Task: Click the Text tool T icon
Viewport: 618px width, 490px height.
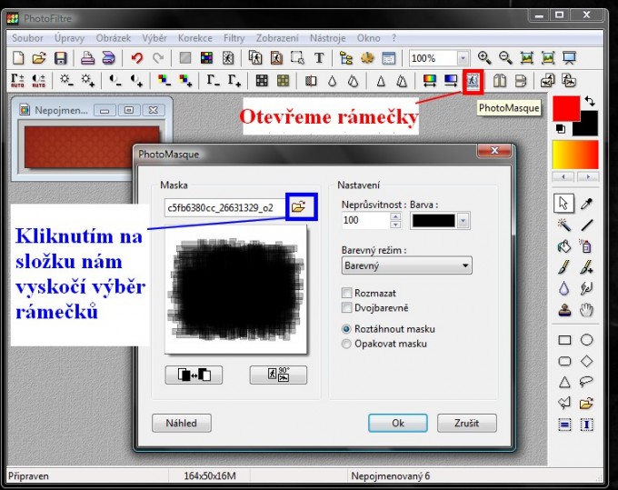Action: point(319,58)
